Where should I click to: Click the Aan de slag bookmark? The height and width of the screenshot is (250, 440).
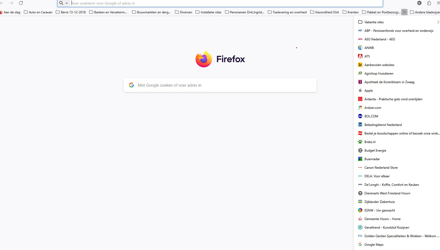(x=10, y=12)
